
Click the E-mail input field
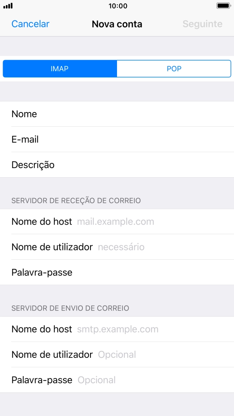(x=115, y=139)
